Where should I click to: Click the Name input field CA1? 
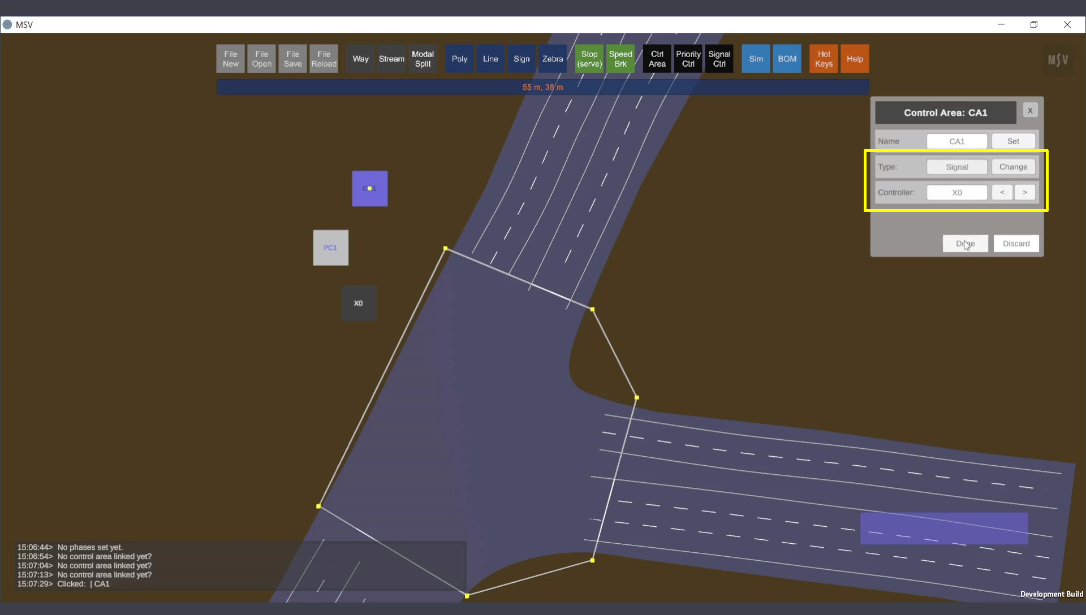coord(956,141)
